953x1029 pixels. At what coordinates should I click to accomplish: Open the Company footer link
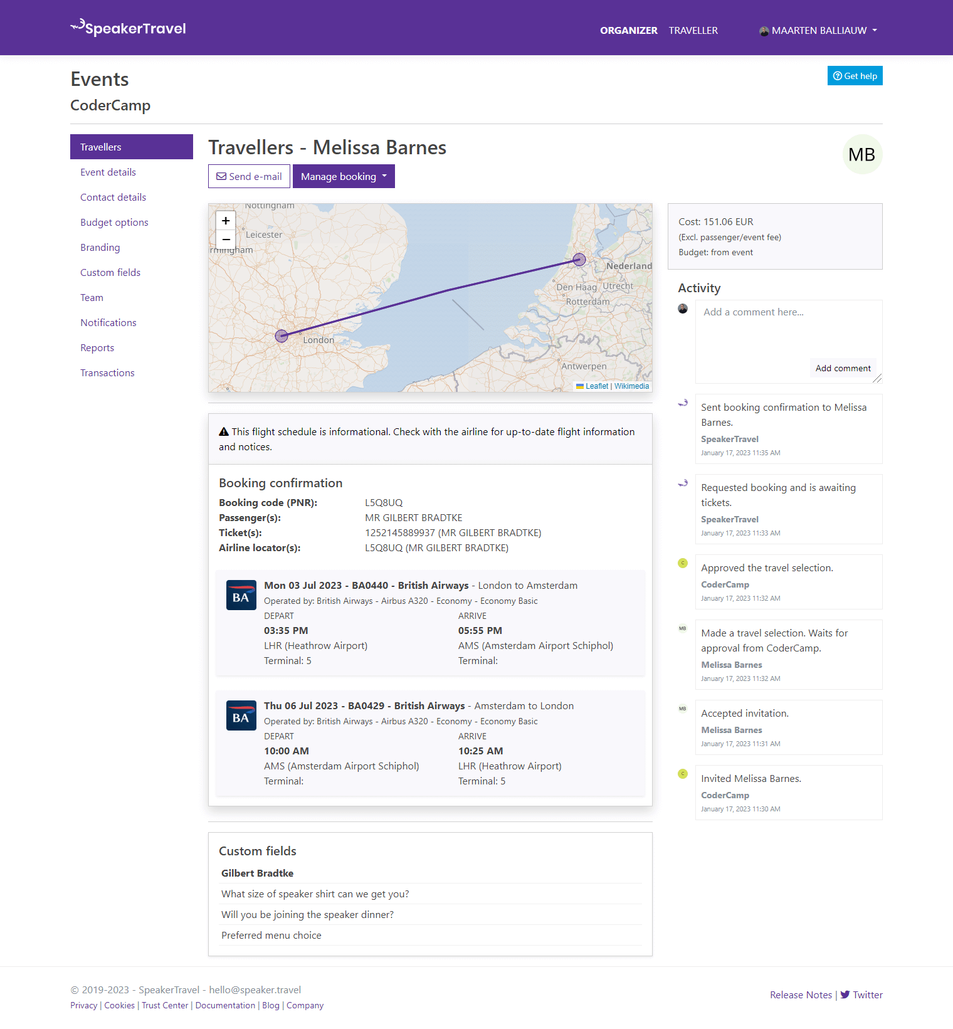[x=305, y=1005]
